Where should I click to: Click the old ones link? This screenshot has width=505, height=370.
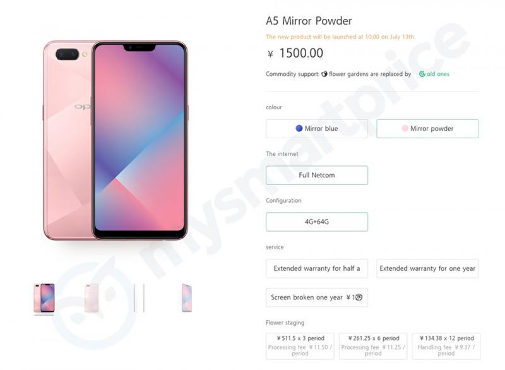[x=438, y=74]
